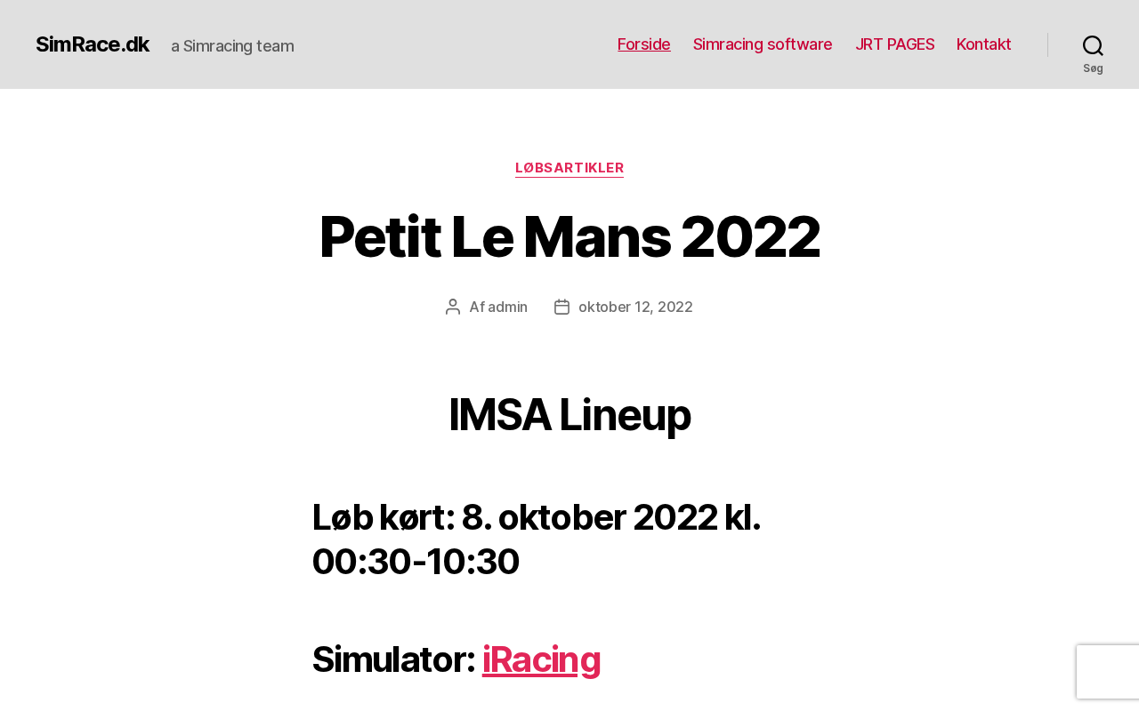Open the Kontakt page
This screenshot has width=1139, height=711.
point(983,44)
